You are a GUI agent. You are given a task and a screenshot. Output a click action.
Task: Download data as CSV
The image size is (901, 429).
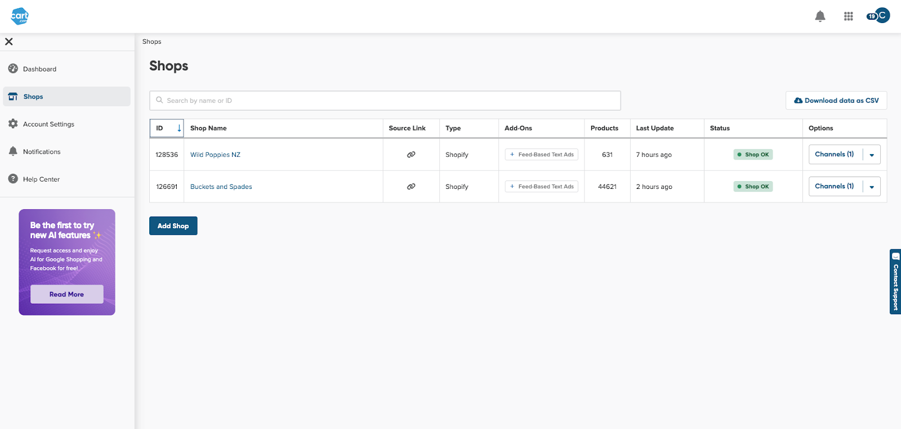pos(836,101)
